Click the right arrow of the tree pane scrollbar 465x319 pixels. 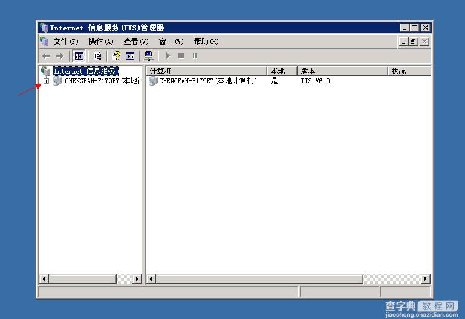pyautogui.click(x=137, y=279)
